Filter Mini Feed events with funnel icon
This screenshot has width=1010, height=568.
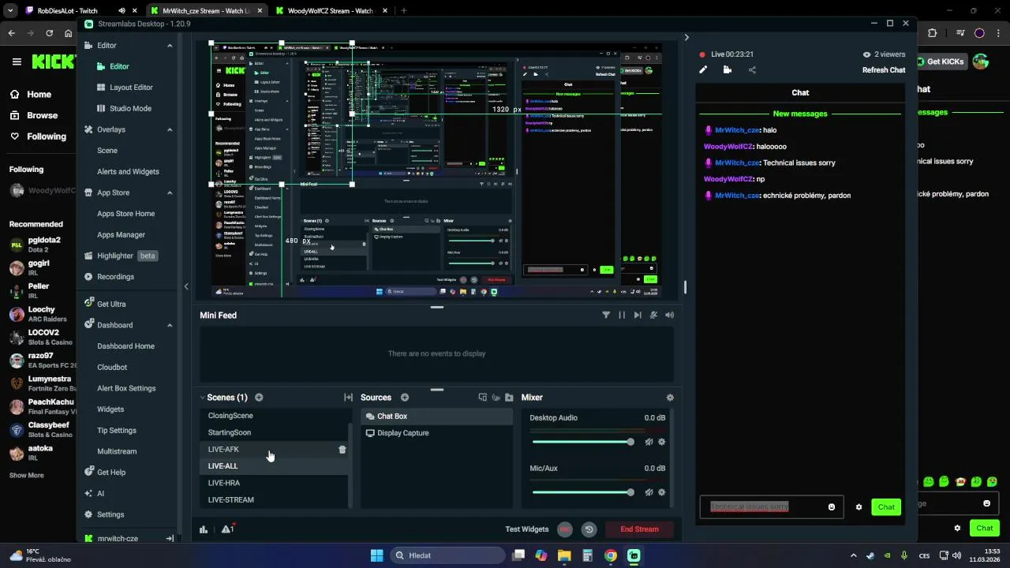click(606, 315)
